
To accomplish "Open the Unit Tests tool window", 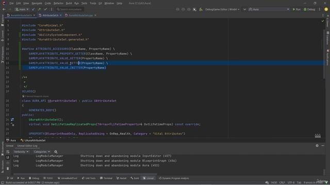I will click(x=89, y=178).
